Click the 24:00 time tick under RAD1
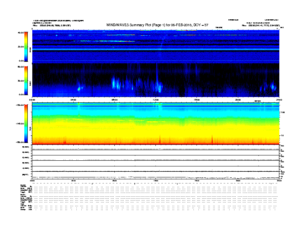The image size is (301, 232). [x=279, y=100]
